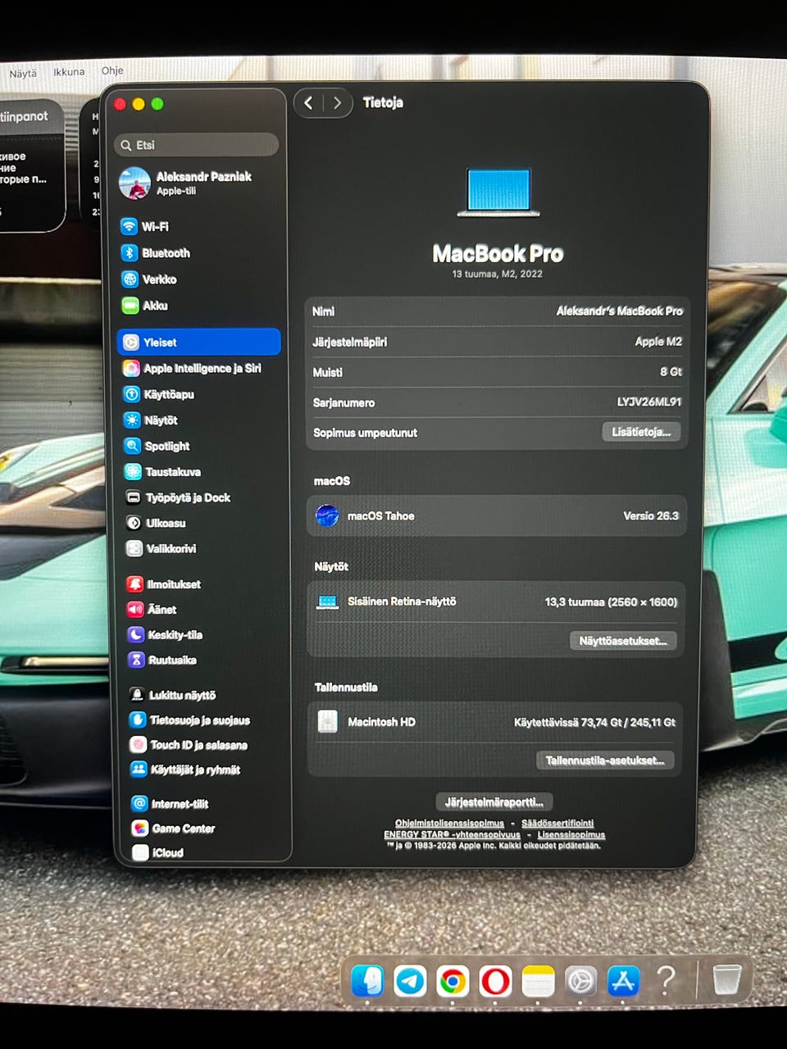Click the Sopimus umpeutunut label

coord(365,433)
